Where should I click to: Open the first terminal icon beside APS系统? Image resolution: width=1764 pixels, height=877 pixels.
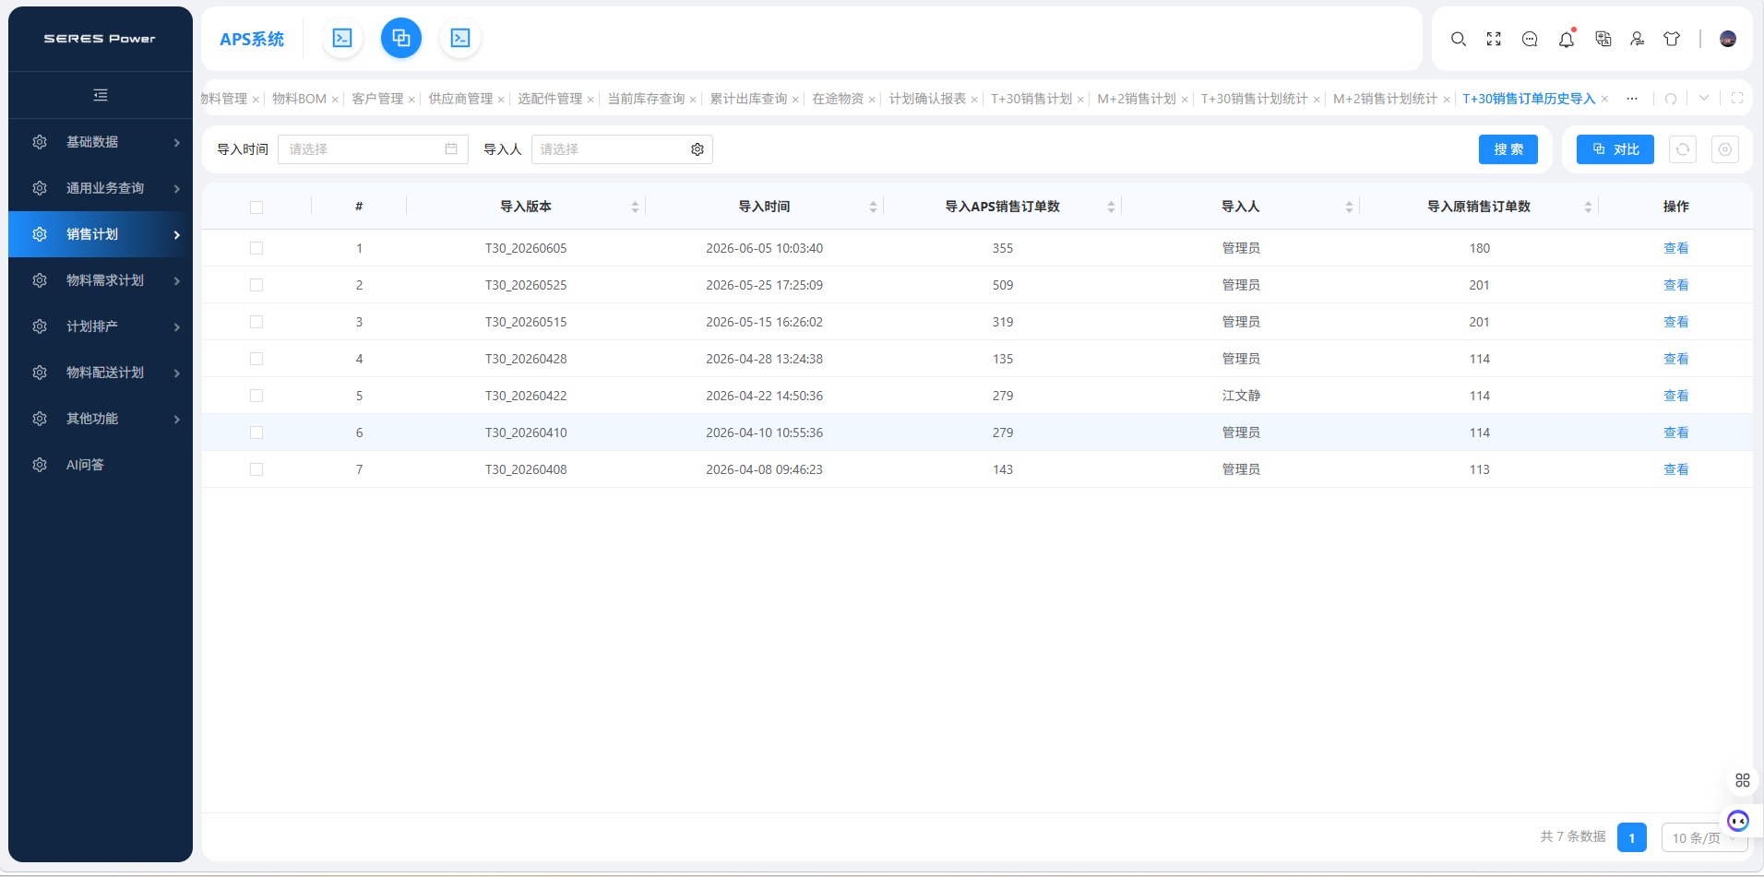coord(342,38)
